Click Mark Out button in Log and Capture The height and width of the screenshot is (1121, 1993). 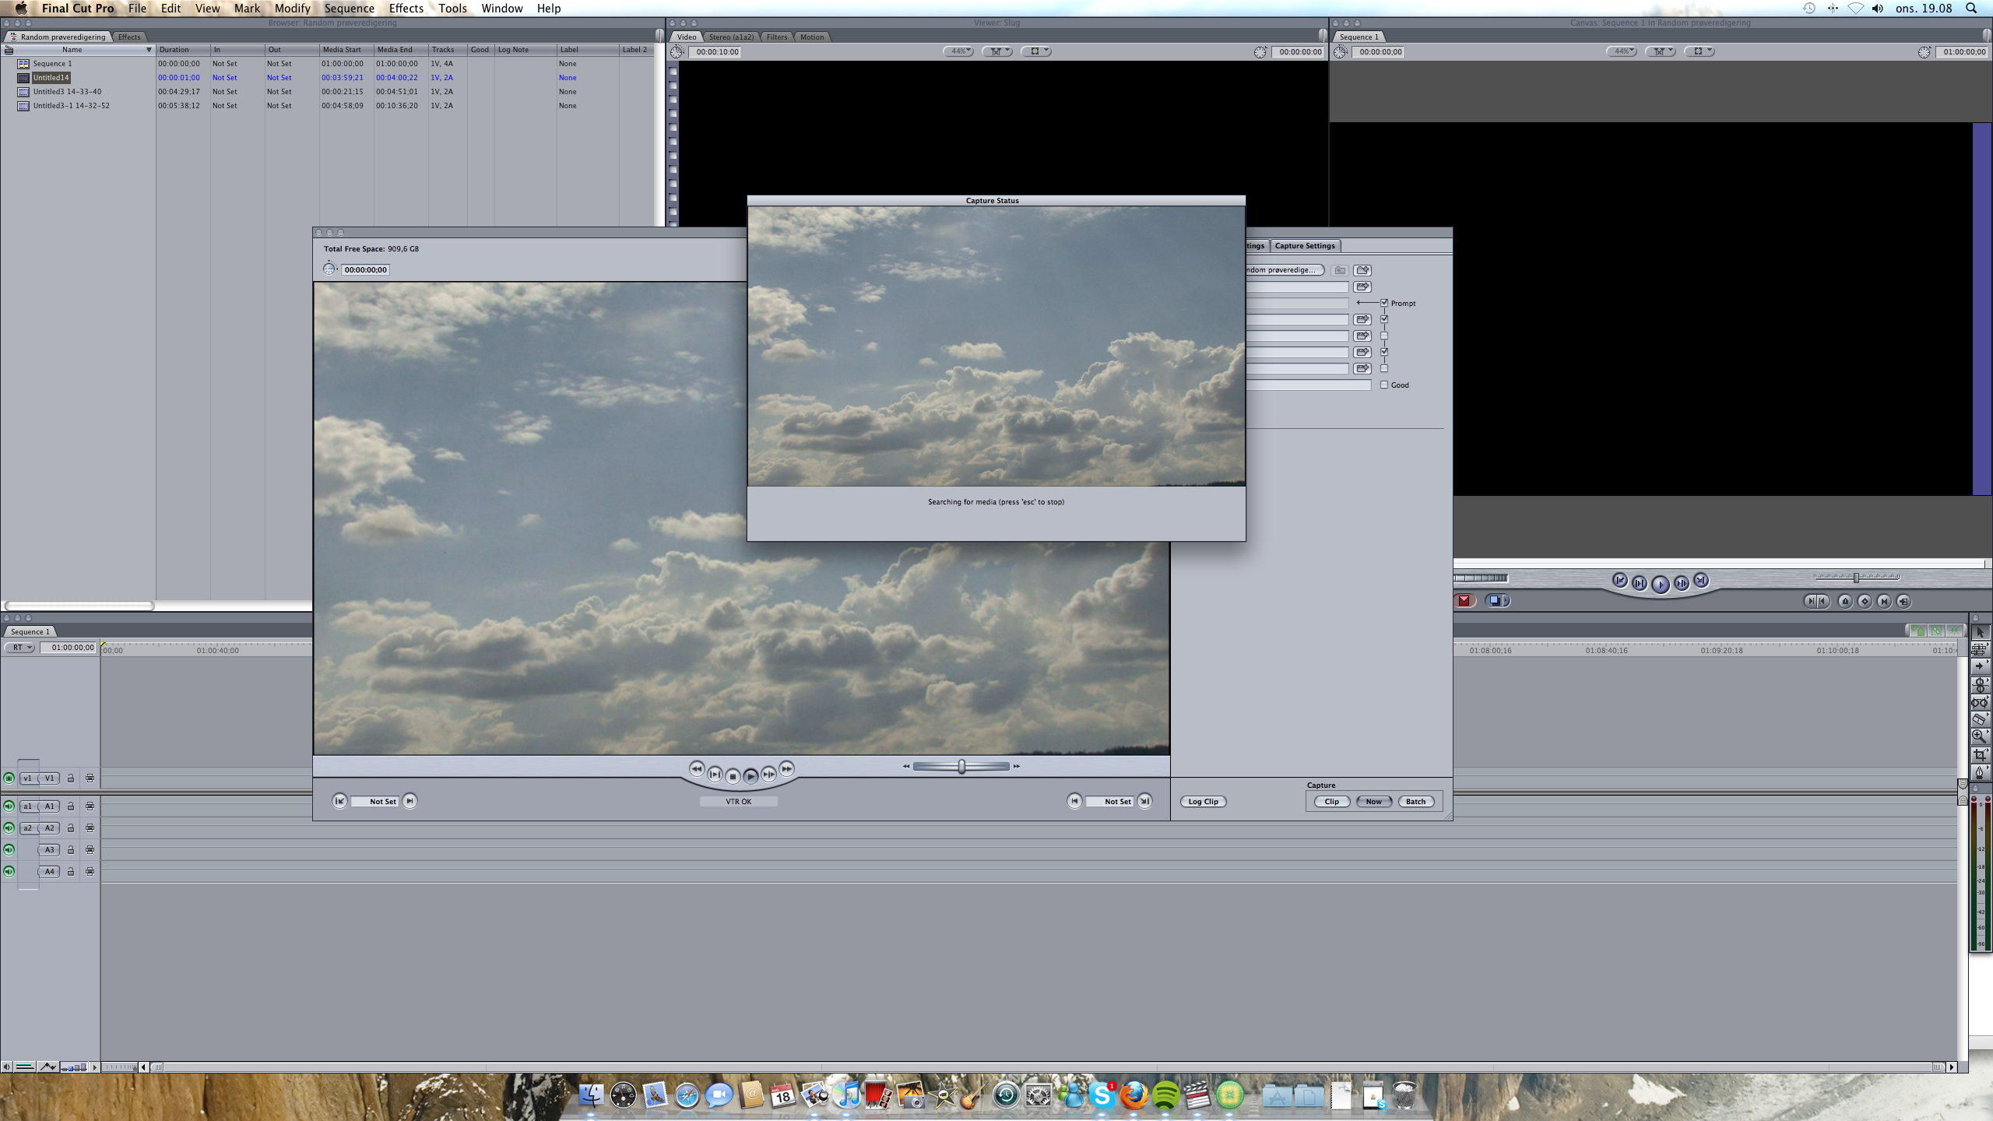1074,800
